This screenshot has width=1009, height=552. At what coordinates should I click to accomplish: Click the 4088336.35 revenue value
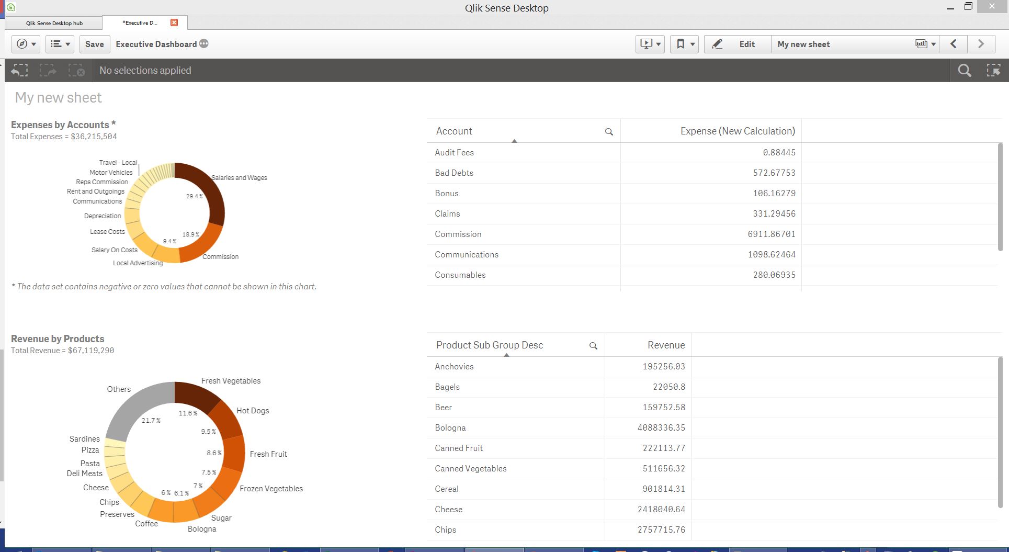[661, 427]
